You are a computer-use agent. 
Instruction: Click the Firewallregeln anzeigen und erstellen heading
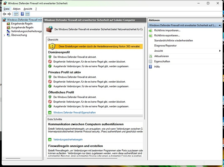[76, 146]
